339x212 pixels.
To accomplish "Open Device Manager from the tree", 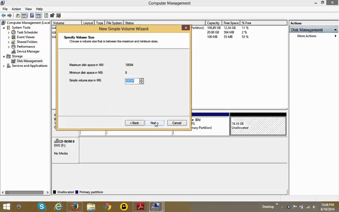I will point(28,51).
